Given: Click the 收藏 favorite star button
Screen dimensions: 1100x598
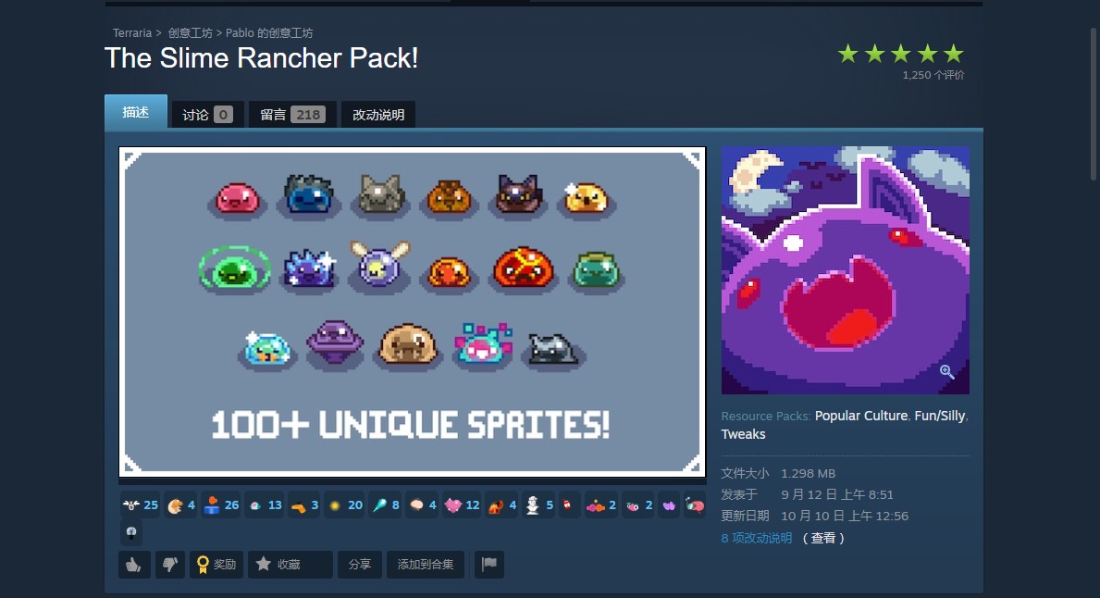Looking at the screenshot, I should (290, 565).
